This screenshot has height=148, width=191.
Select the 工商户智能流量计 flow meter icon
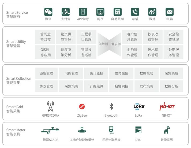tap(82, 130)
